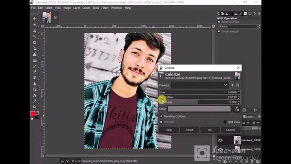The width and height of the screenshot is (291, 164).
Task: Select the Zoom magnifier tool
Action: coord(35,107)
